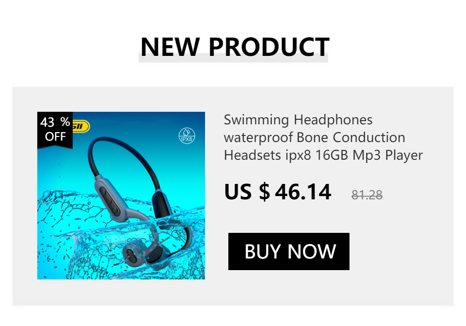Click the NEW PRODUCT heading
466x326 pixels.
pos(235,47)
